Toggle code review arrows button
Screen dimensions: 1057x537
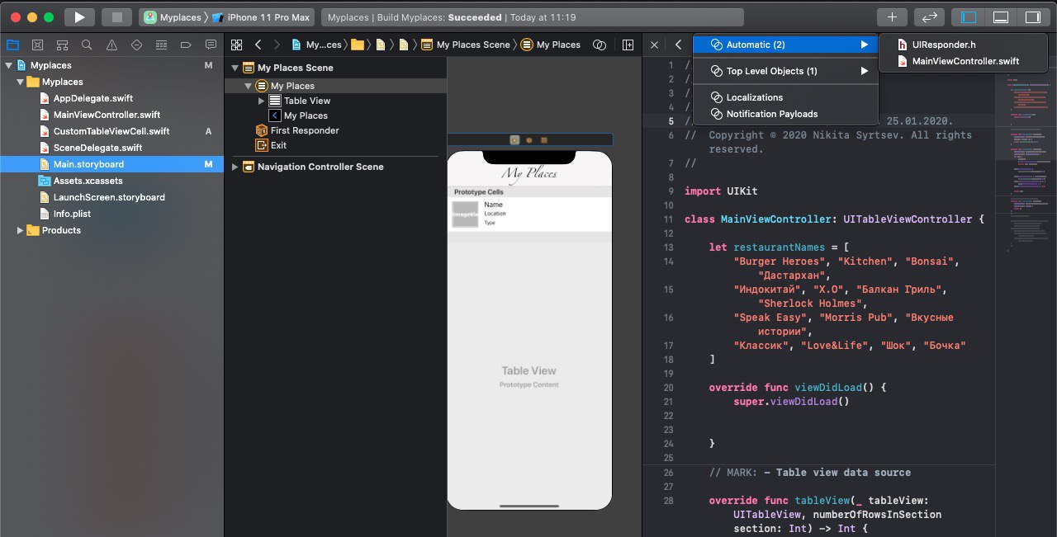[x=929, y=16]
